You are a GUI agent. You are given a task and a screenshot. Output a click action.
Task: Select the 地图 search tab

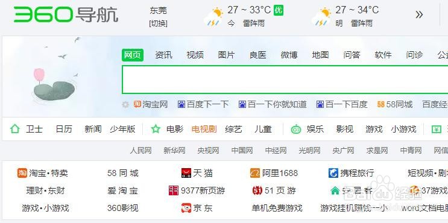[320, 55]
